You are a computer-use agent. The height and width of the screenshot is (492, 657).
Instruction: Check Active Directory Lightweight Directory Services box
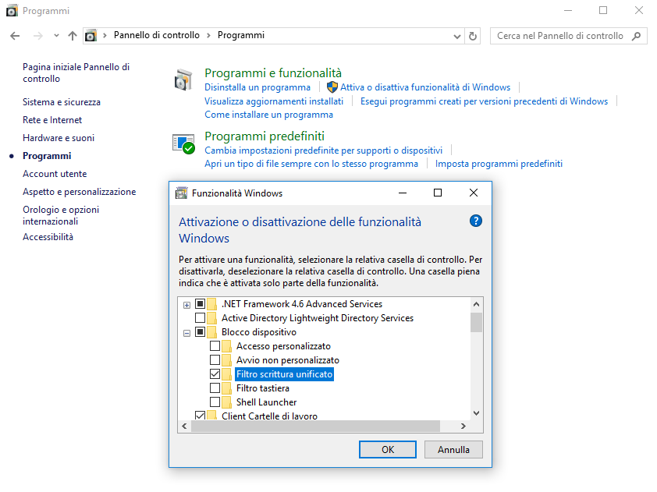tap(201, 318)
